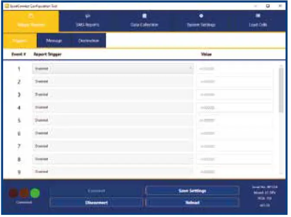The width and height of the screenshot is (291, 217).
Task: Open the Report Trigger dropdown for event 6
Action: pyautogui.click(x=113, y=133)
